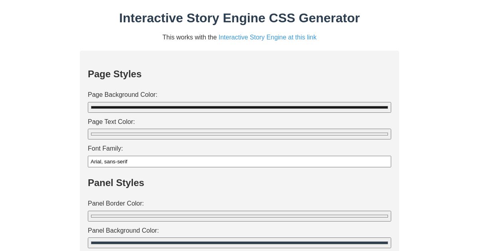Select the text 'Arial, sans-serif'
479x251 pixels.
coord(109,161)
